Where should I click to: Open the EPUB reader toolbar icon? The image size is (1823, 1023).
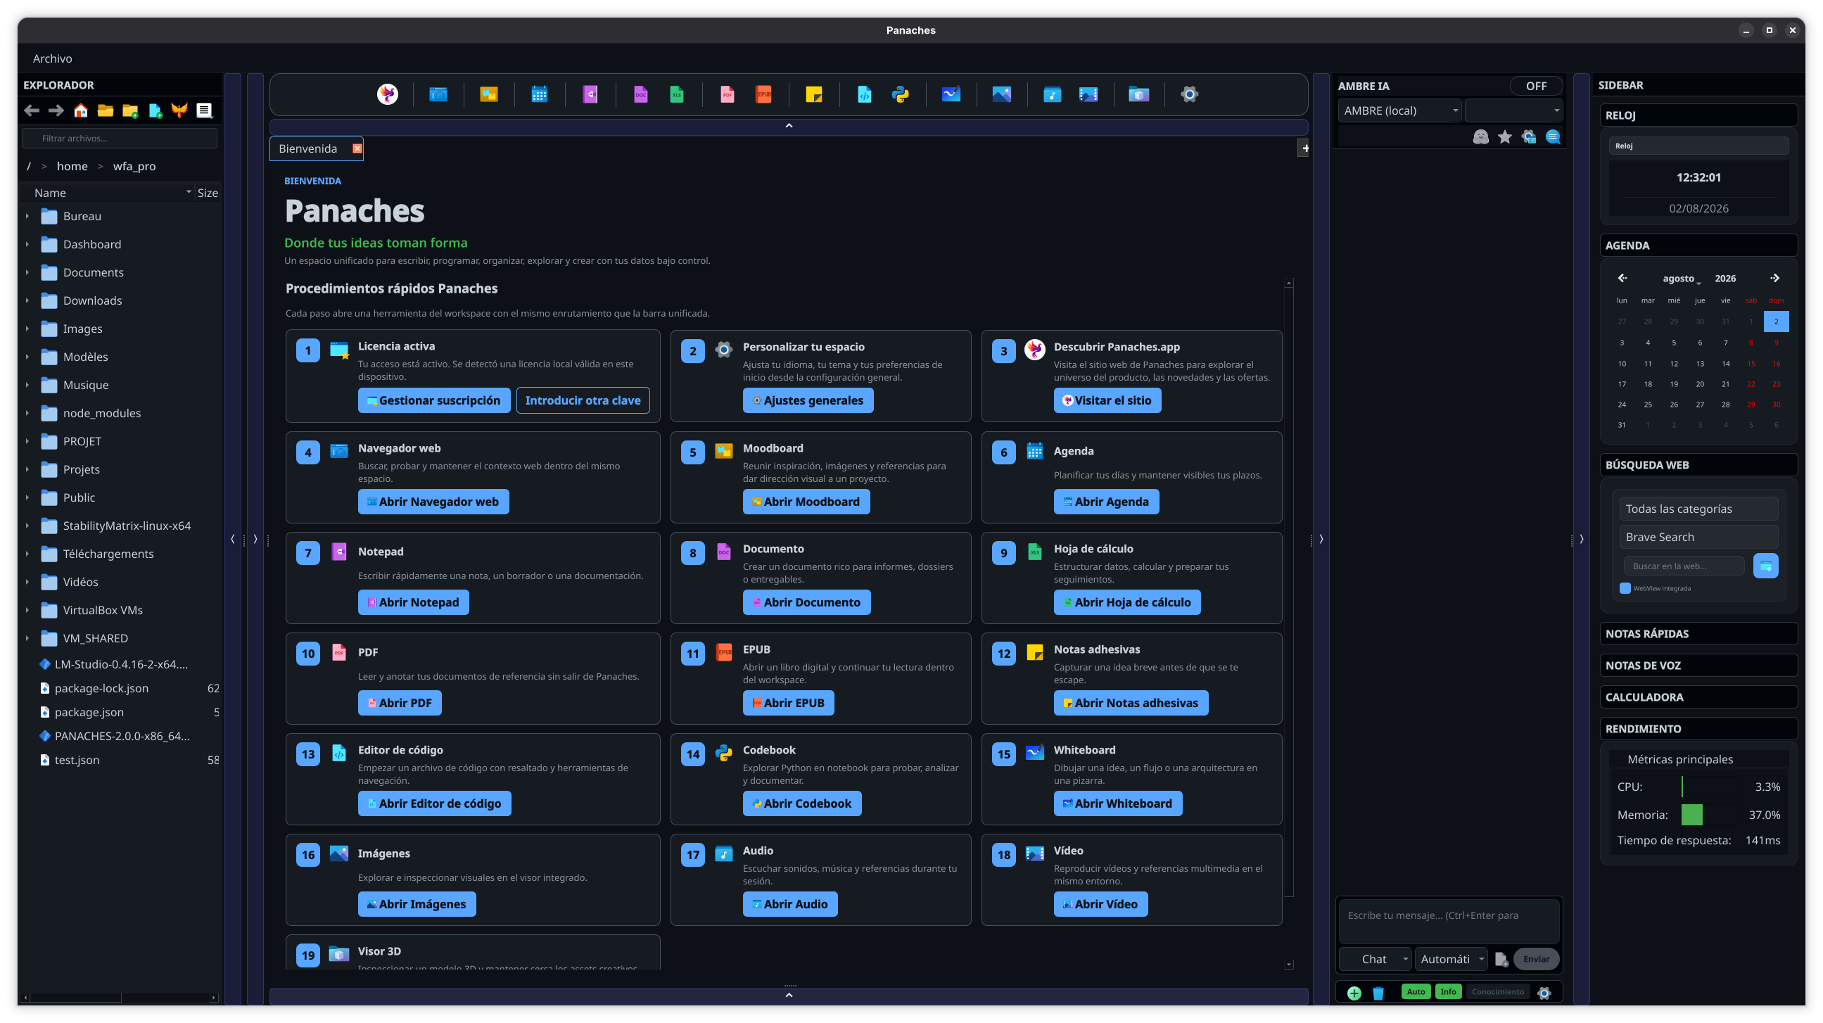[763, 94]
